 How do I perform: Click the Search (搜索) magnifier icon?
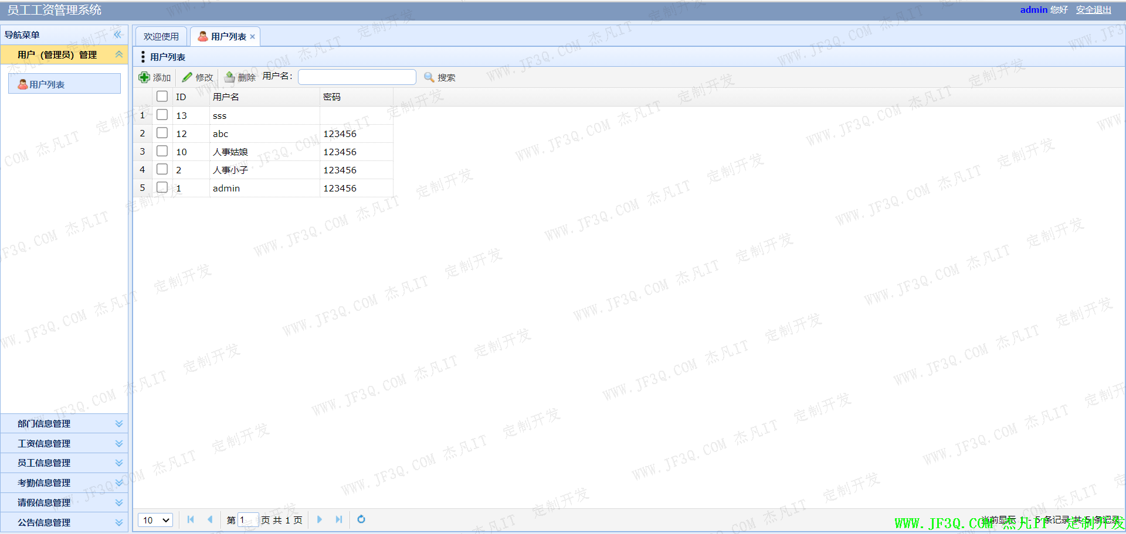[x=429, y=77]
